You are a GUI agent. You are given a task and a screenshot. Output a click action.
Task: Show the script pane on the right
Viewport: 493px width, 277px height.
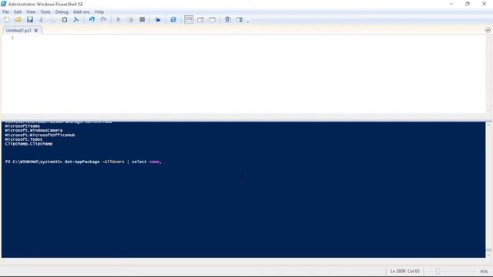[200, 19]
